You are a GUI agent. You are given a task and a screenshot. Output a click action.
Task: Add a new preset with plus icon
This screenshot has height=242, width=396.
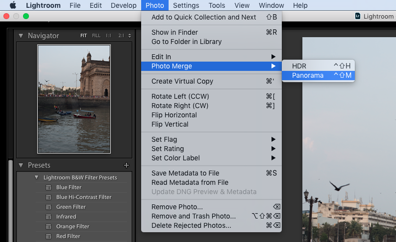pyautogui.click(x=126, y=165)
